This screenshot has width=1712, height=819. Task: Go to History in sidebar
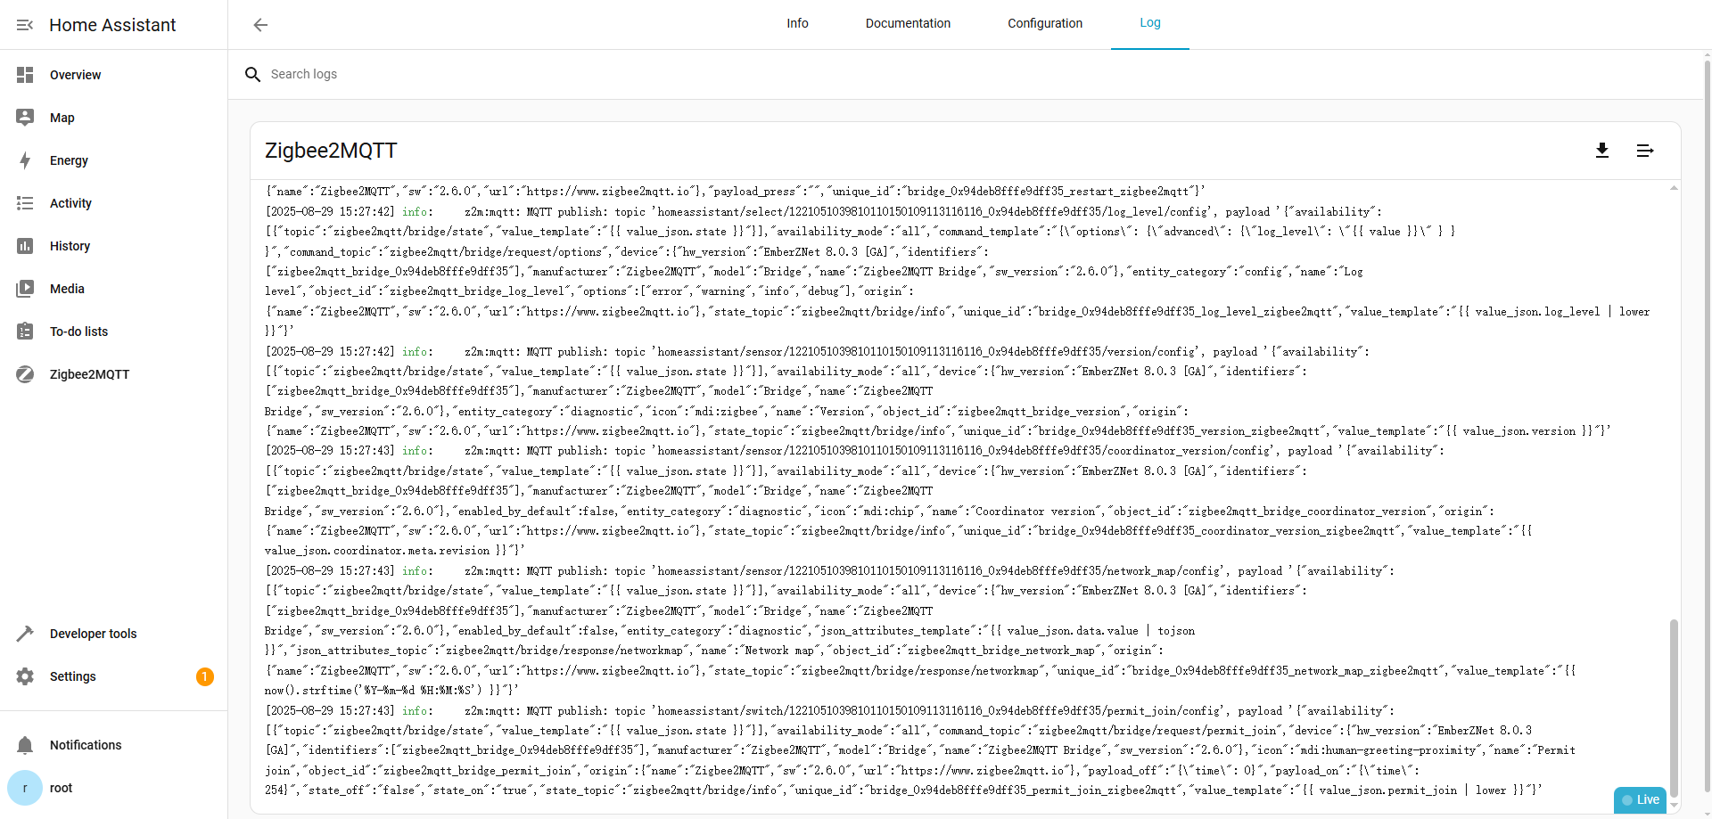pyautogui.click(x=70, y=246)
